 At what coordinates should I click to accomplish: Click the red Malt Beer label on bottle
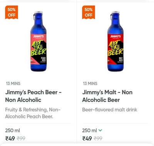pyautogui.click(x=115, y=49)
